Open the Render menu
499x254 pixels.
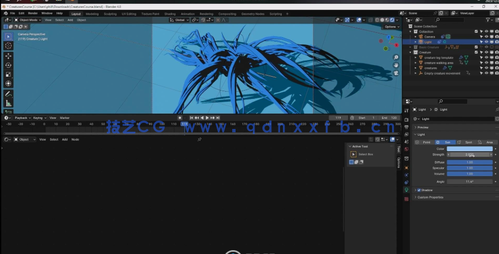[x=33, y=13]
